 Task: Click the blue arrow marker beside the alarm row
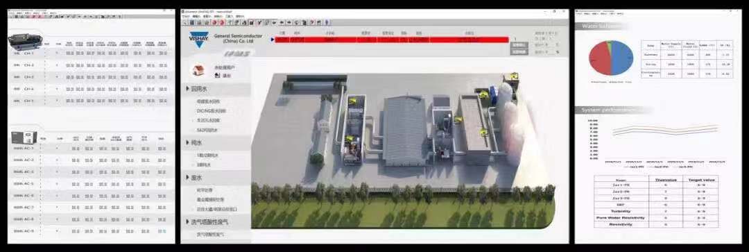[x=273, y=40]
